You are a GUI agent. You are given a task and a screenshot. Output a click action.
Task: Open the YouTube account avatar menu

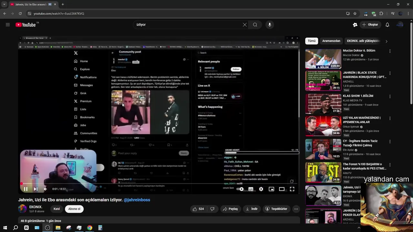pyautogui.click(x=400, y=25)
